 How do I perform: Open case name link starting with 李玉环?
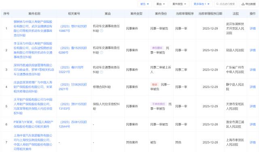[x=33, y=50]
